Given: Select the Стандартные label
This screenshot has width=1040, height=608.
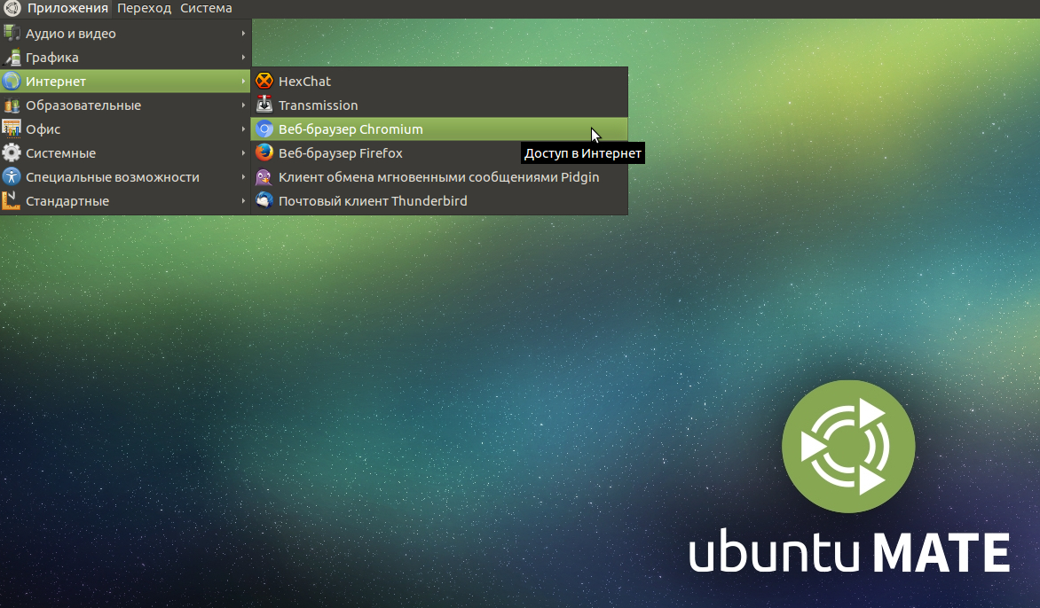Looking at the screenshot, I should point(67,200).
